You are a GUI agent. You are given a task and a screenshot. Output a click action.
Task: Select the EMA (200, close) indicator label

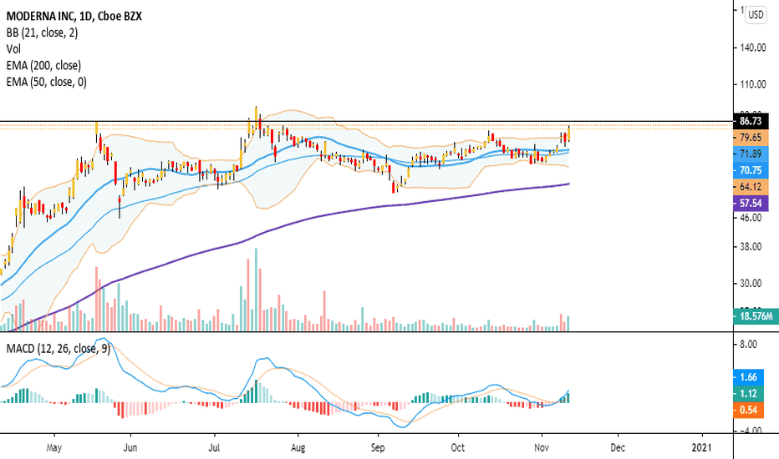[x=43, y=65]
